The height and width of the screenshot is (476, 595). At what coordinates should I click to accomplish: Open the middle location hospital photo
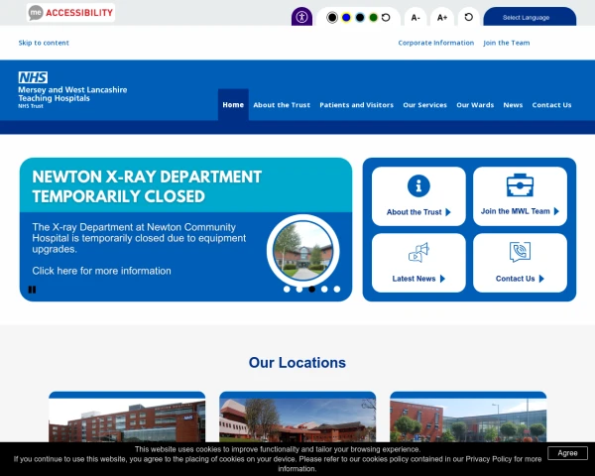297,419
